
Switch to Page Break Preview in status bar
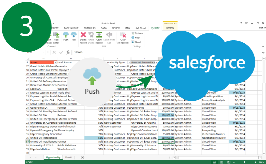(229, 162)
